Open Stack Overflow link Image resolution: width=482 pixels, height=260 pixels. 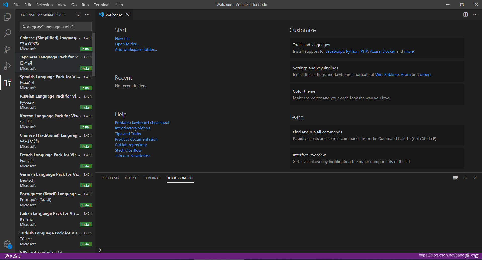click(128, 150)
